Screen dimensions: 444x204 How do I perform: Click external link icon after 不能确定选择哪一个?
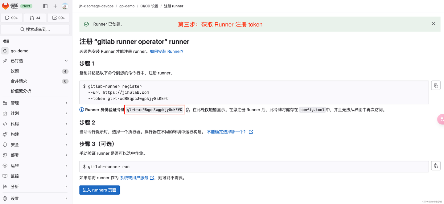pos(251,132)
